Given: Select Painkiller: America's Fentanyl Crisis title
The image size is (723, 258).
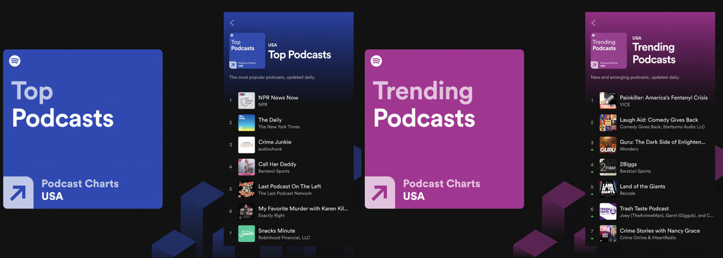Looking at the screenshot, I should point(664,98).
